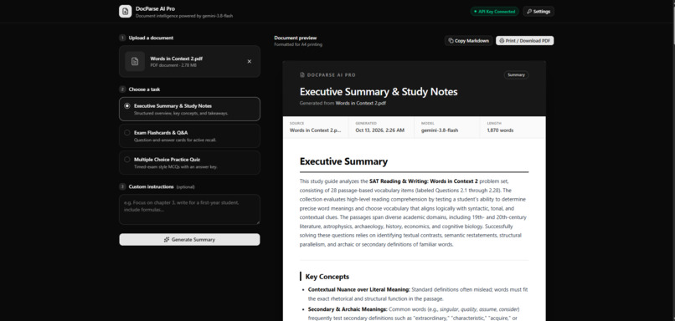Click the 'Key Concepts' section heading
The height and width of the screenshot is (321, 675).
[327, 277]
